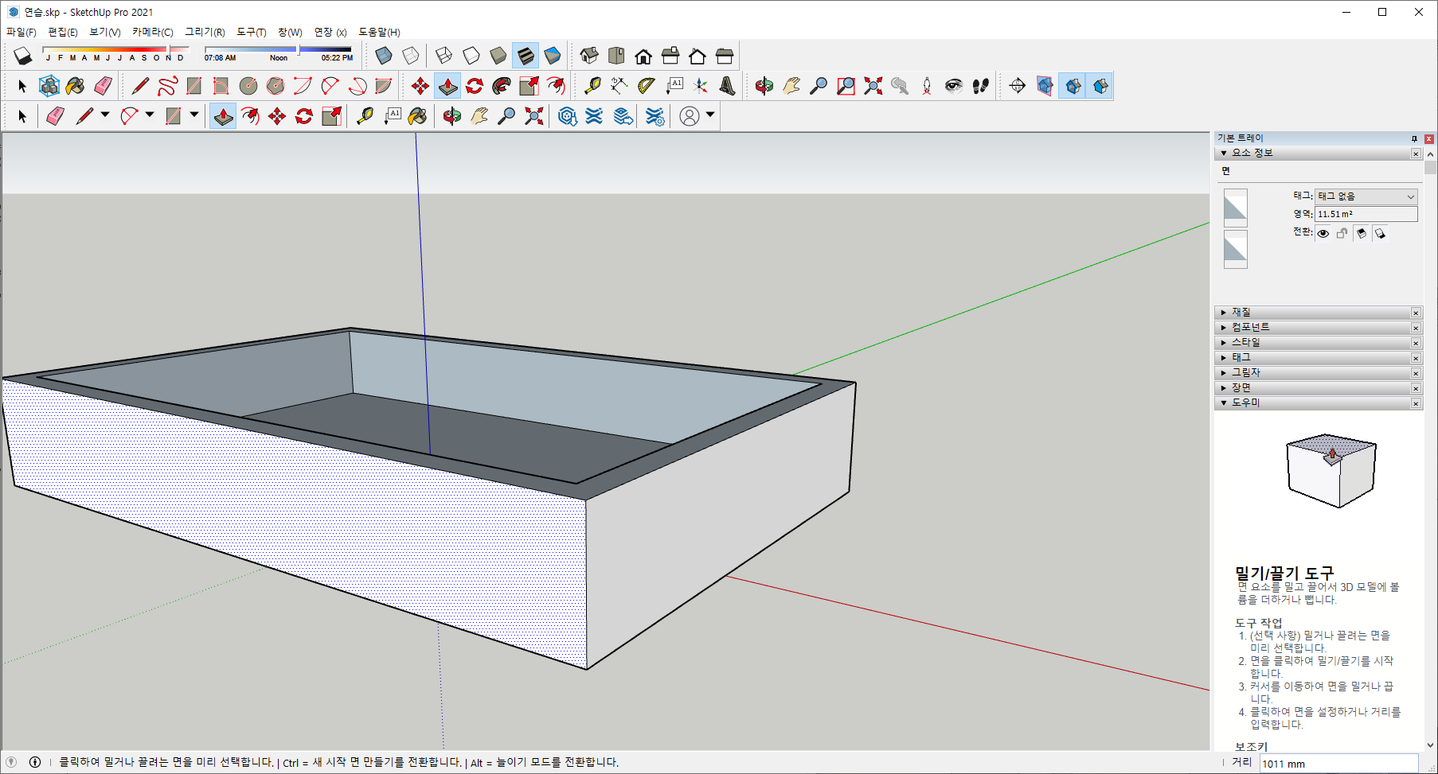The image size is (1438, 774).
Task: Select the Make Component tool
Action: (49, 86)
